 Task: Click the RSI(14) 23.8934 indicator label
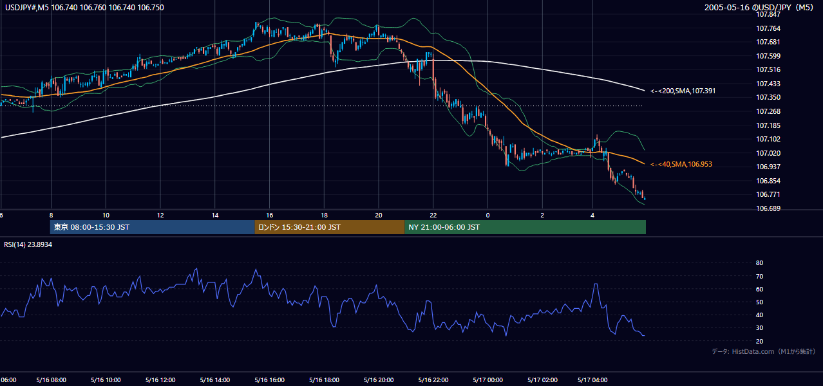coord(28,244)
